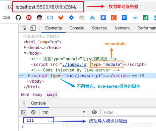Open the top JavaScript context dropdown
156x131 pixels.
pos(64,112)
